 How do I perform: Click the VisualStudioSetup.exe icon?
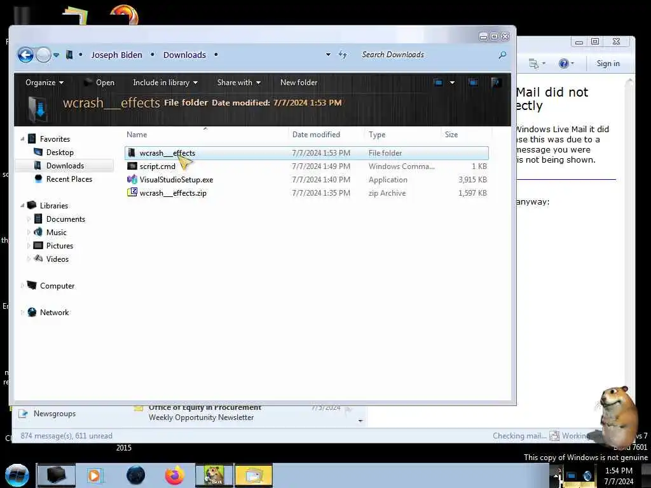(132, 180)
